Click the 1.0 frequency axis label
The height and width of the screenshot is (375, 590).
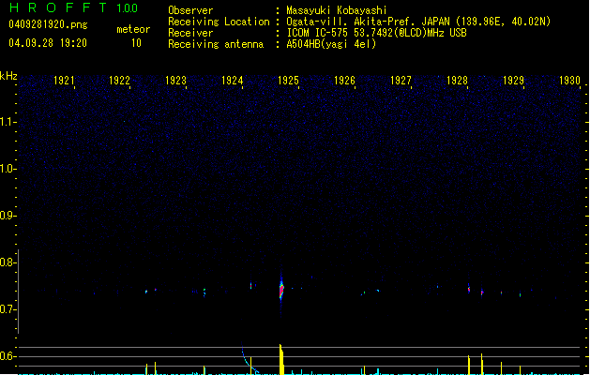click(x=8, y=169)
